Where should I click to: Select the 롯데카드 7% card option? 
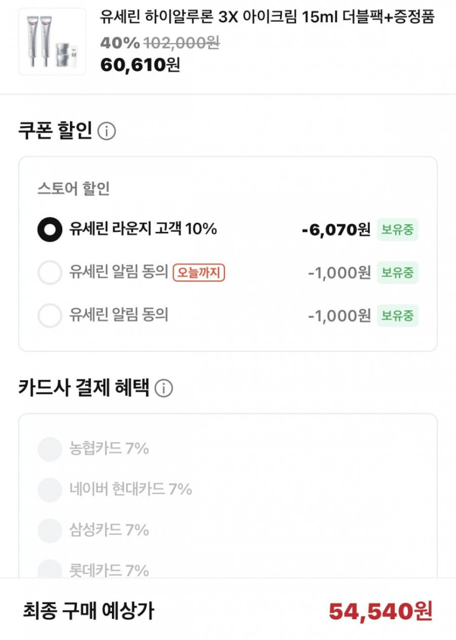click(x=50, y=569)
